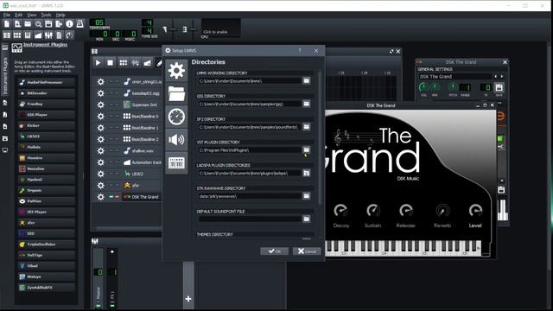
Task: Open General settings tab in Setup dialog
Action: click(x=176, y=71)
